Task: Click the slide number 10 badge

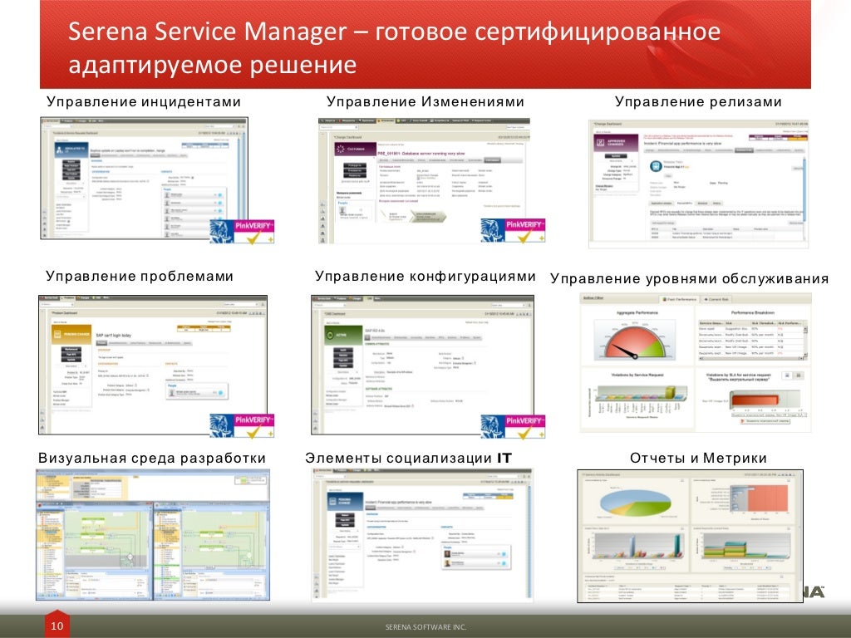Action: [x=57, y=626]
